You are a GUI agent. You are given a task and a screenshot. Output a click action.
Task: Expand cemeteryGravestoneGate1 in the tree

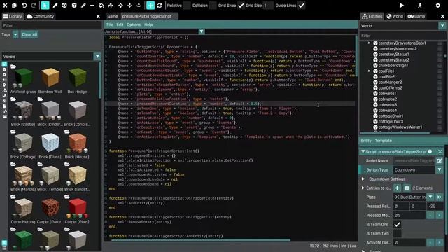[x=369, y=43]
